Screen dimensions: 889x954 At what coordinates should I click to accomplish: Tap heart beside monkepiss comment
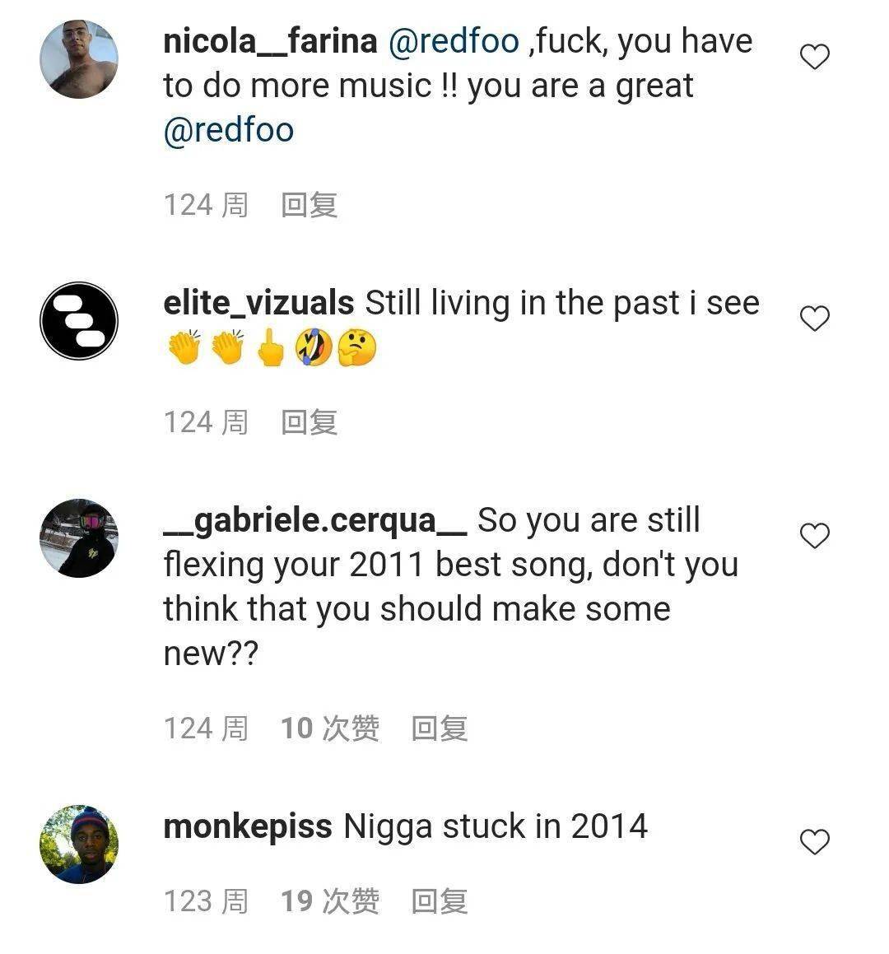pyautogui.click(x=814, y=842)
